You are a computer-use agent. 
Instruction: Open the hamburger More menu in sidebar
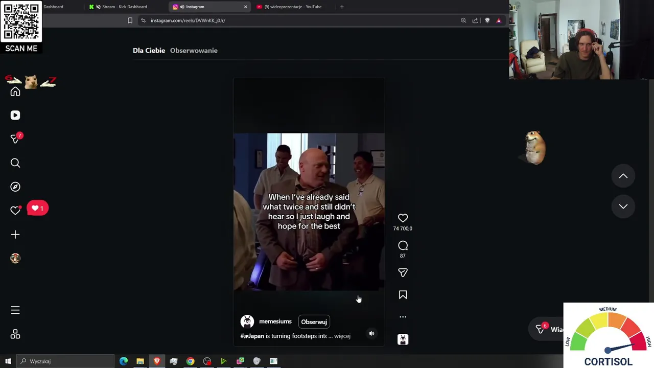(x=15, y=310)
